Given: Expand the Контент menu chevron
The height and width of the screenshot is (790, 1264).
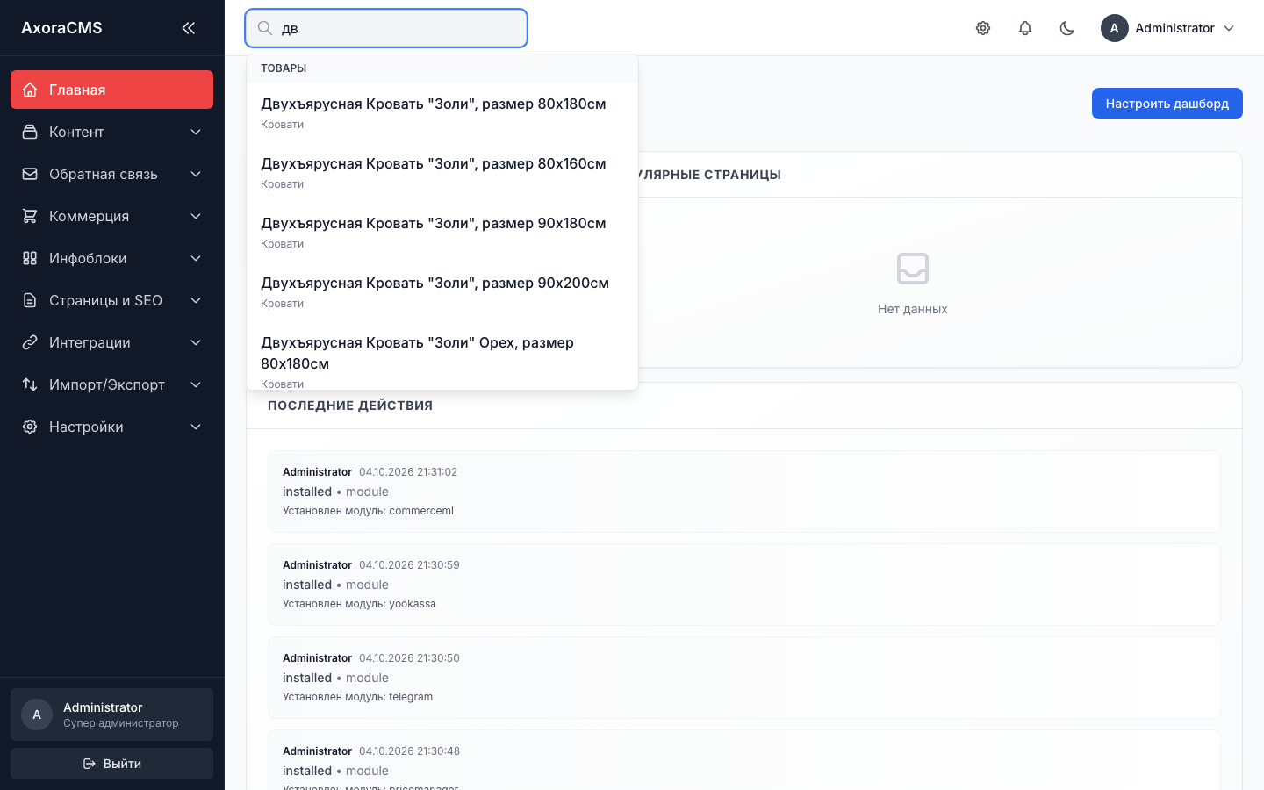Looking at the screenshot, I should [x=196, y=132].
